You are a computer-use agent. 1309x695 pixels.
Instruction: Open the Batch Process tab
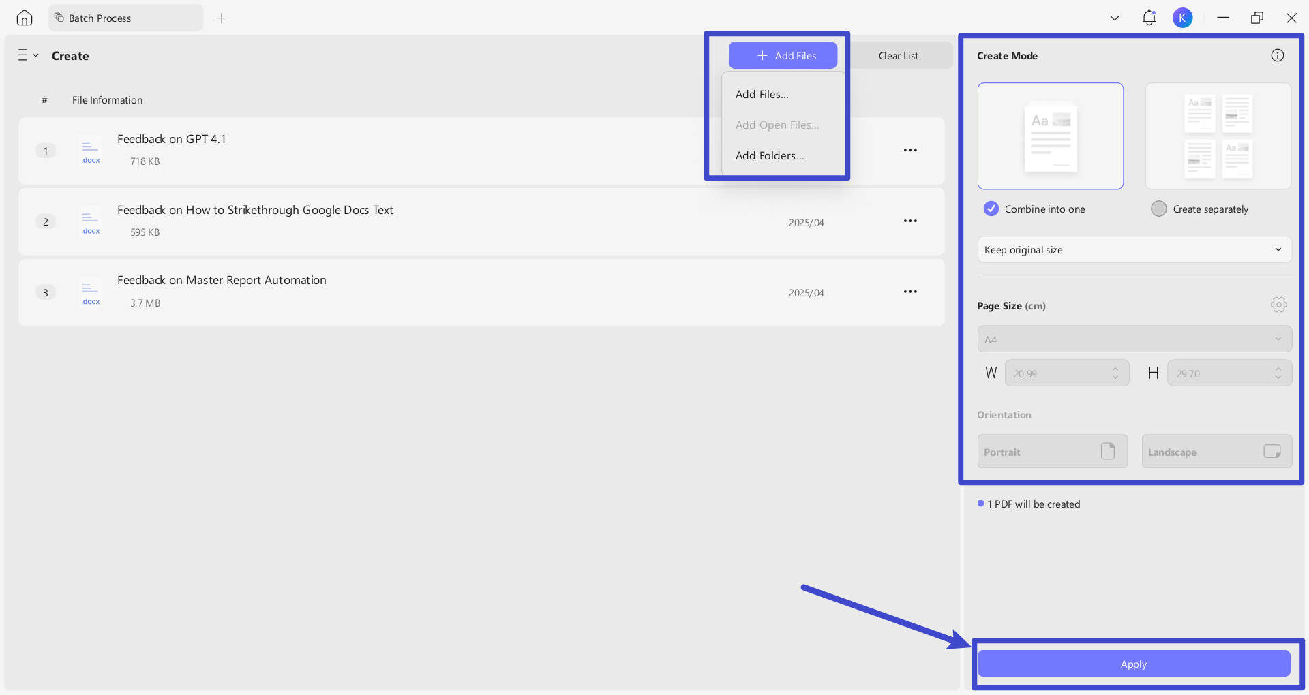coord(125,18)
